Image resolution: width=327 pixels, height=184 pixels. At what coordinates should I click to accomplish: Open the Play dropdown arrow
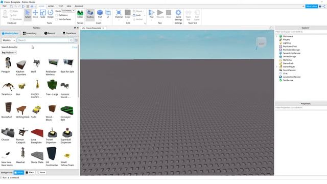(151, 20)
